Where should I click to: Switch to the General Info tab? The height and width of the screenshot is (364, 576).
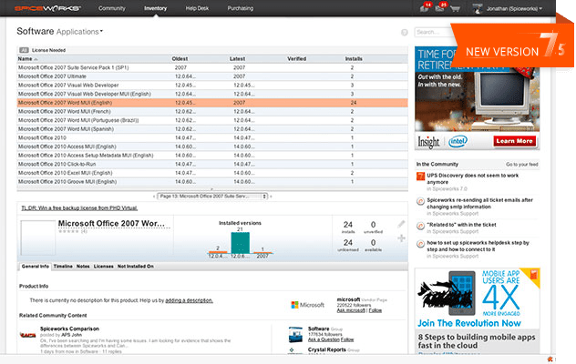[36, 267]
